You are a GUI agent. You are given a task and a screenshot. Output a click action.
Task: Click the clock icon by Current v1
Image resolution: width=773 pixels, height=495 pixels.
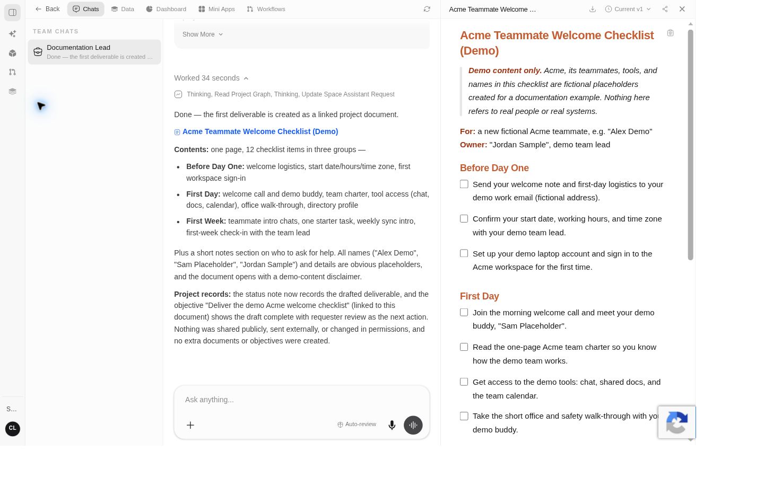point(609,9)
